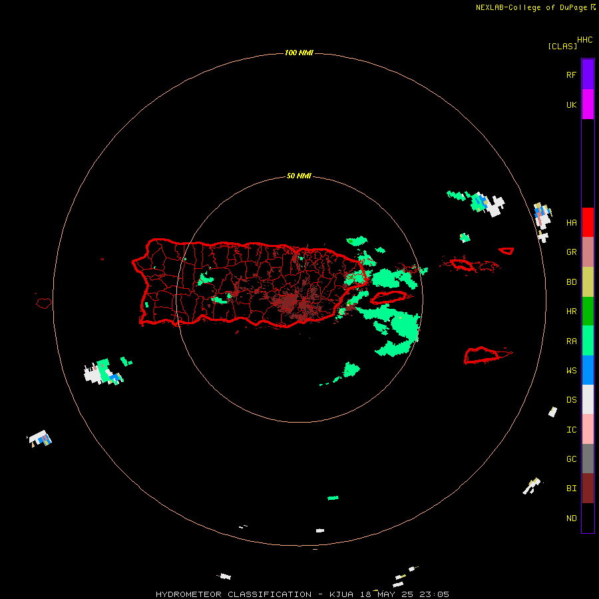Viewport: 599px width, 599px height.
Task: Click the HYDROMETEOR CLASSIFICATION title text
Action: point(234,594)
